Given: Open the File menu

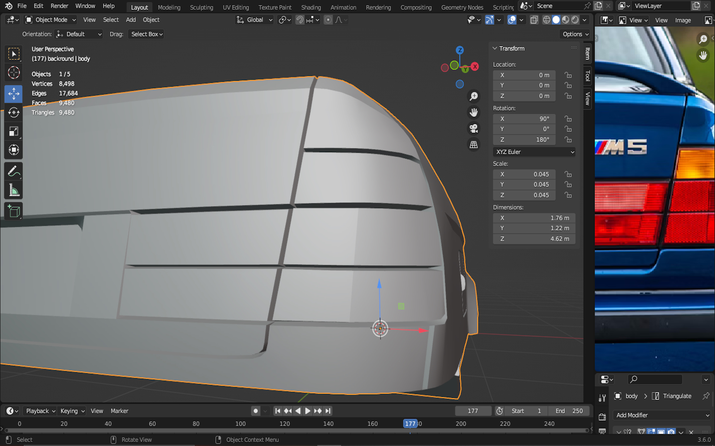Looking at the screenshot, I should pyautogui.click(x=22, y=6).
